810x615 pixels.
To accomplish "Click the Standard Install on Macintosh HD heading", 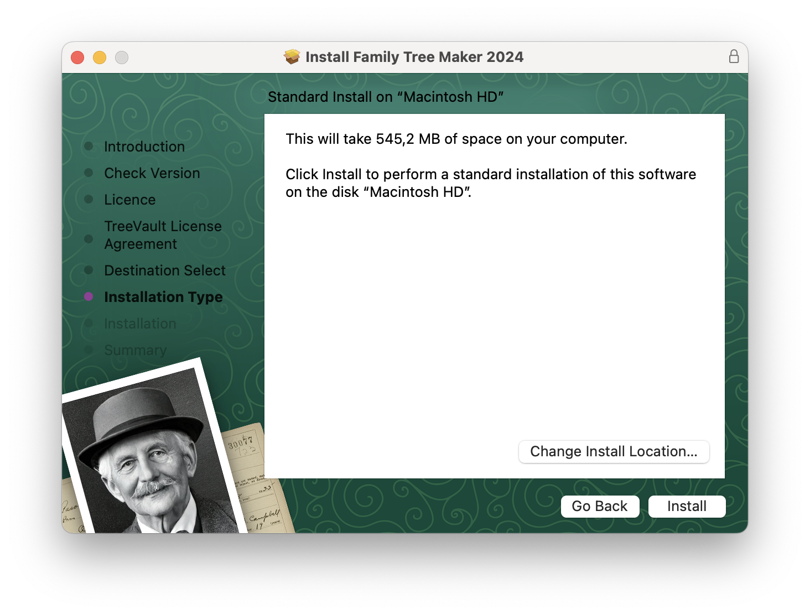I will 386,97.
